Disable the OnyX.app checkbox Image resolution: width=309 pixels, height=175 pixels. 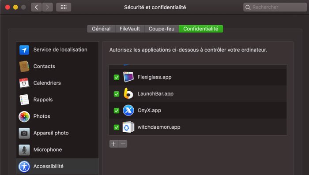(117, 111)
